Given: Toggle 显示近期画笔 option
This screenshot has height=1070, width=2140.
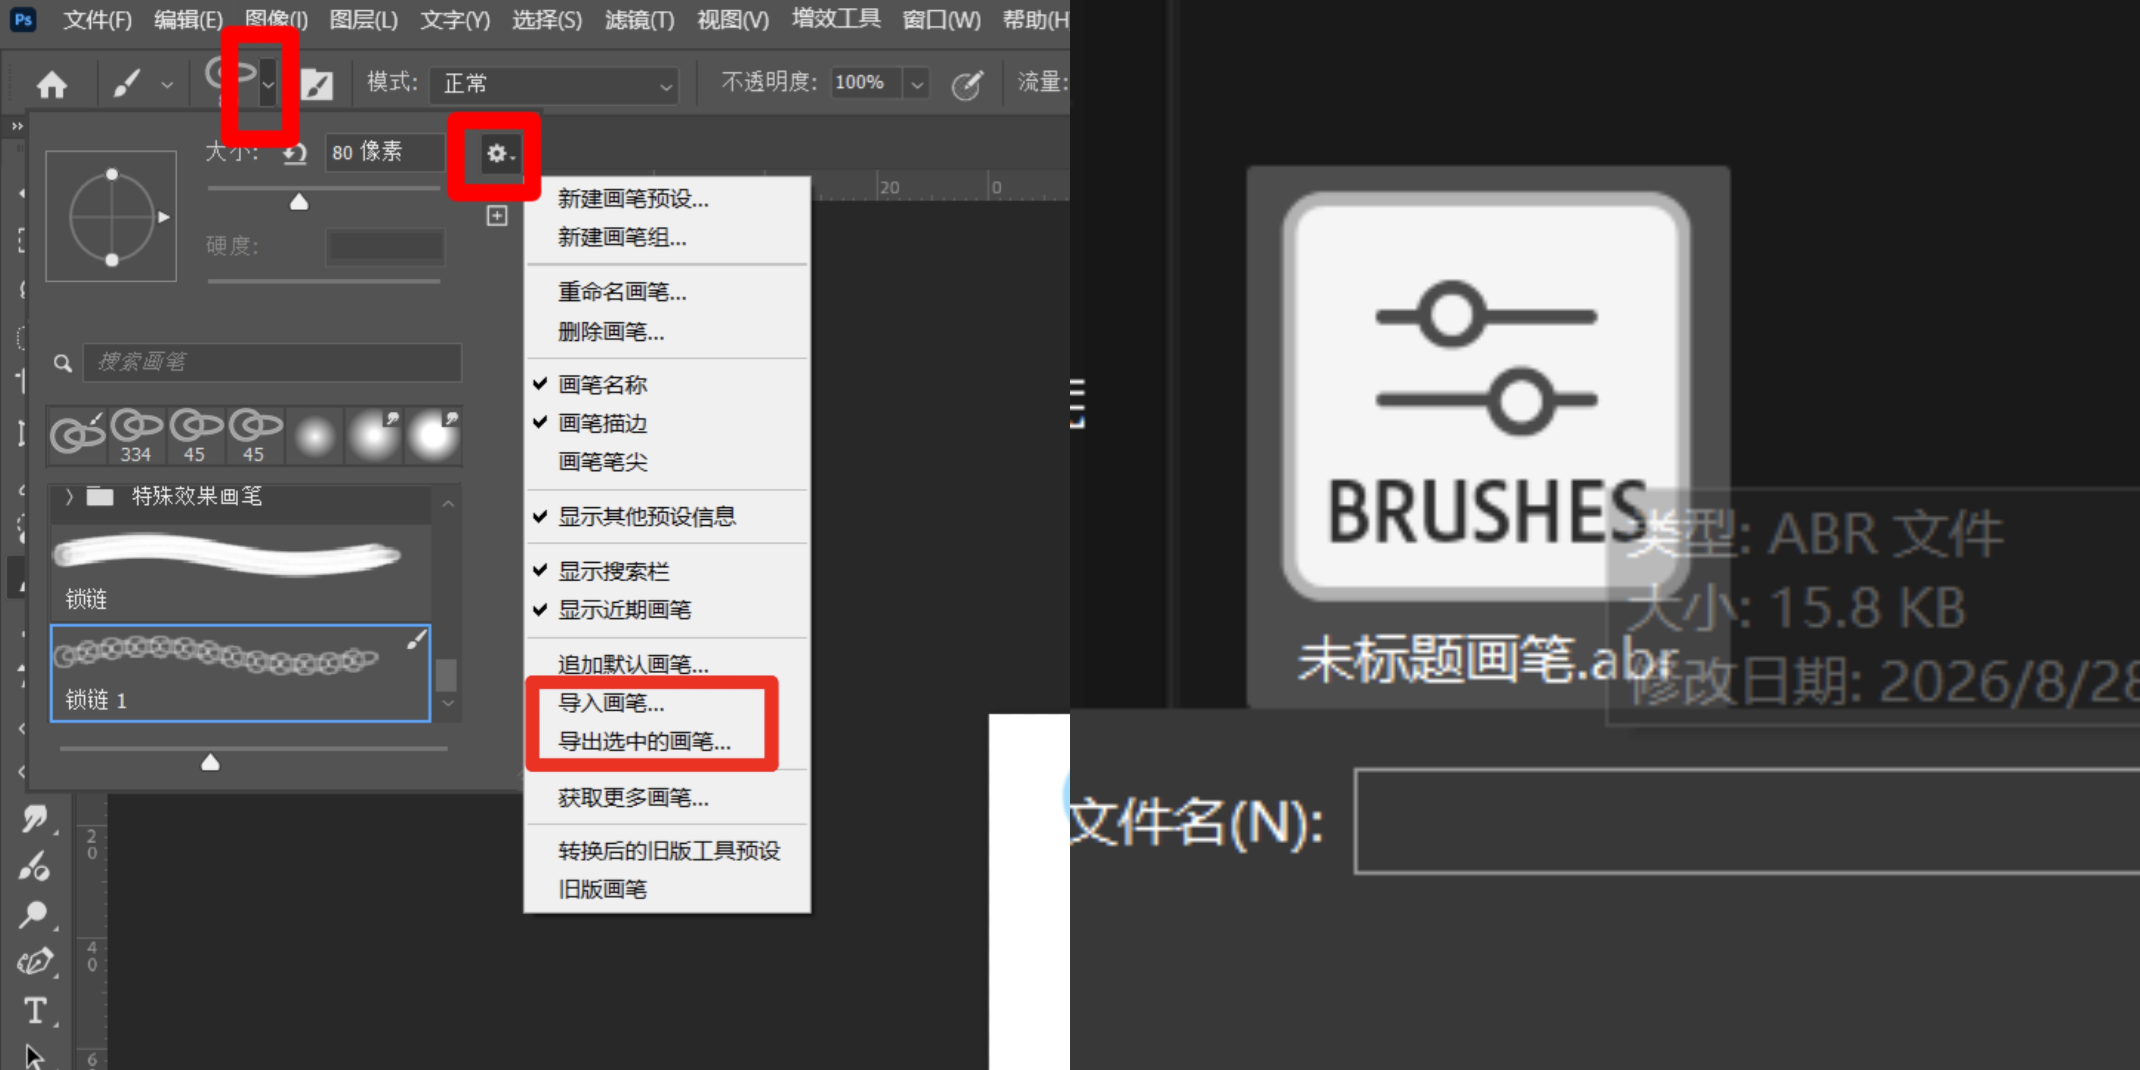Looking at the screenshot, I should point(625,610).
